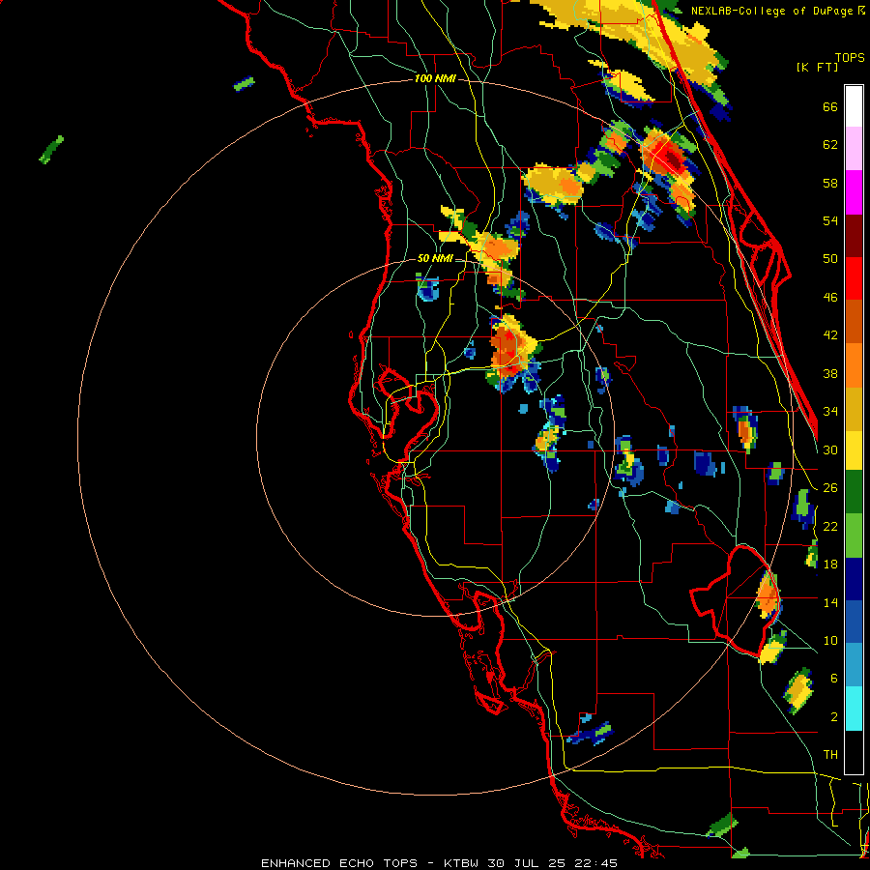The image size is (870, 870).
Task: Click the Enhanced Echo Tops KTBW timestamp caption
Action: pos(439,863)
